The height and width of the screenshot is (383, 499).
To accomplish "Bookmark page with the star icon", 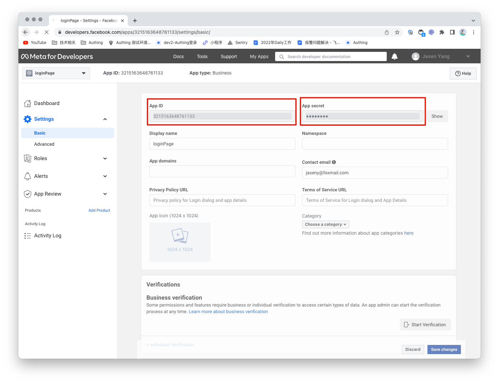I will coord(397,32).
